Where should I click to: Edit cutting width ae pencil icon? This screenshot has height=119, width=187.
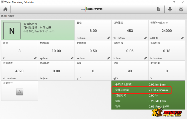pos(109,58)
